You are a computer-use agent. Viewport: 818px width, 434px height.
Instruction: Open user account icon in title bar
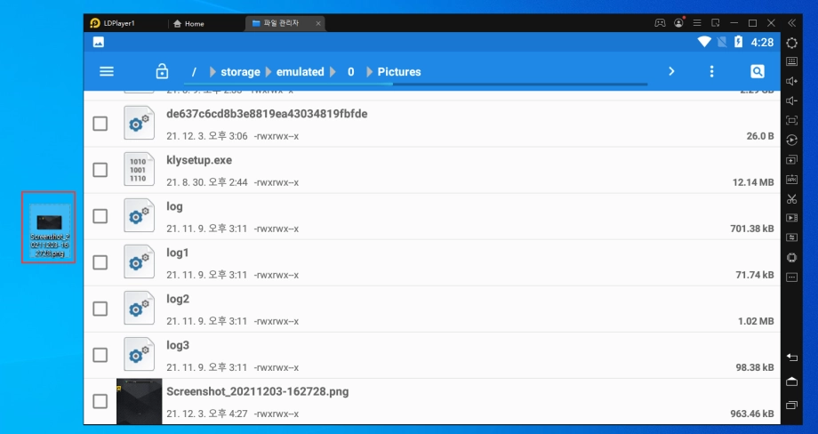click(678, 23)
